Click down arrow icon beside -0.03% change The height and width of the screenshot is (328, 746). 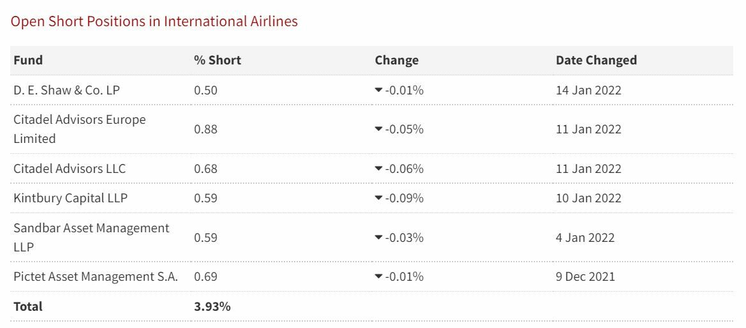(x=378, y=238)
